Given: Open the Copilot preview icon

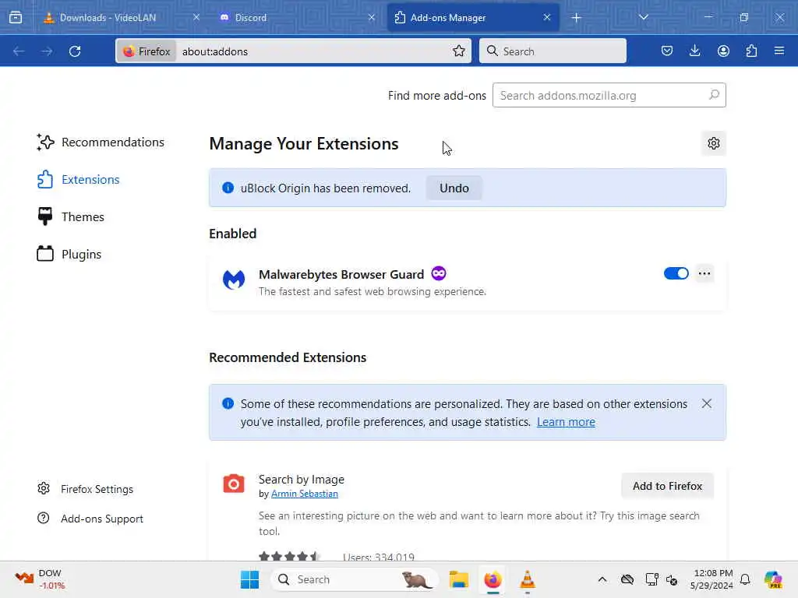Looking at the screenshot, I should [773, 579].
